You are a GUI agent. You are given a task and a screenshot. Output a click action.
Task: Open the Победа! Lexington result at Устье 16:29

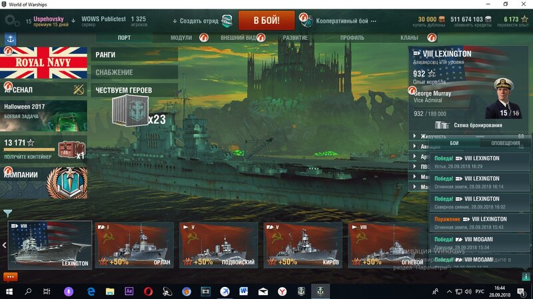pyautogui.click(x=480, y=162)
